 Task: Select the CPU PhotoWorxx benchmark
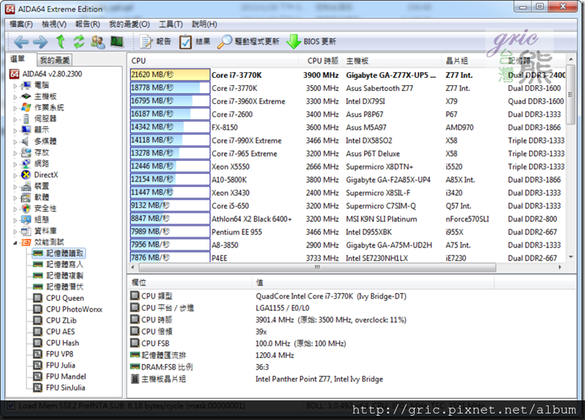pos(68,309)
